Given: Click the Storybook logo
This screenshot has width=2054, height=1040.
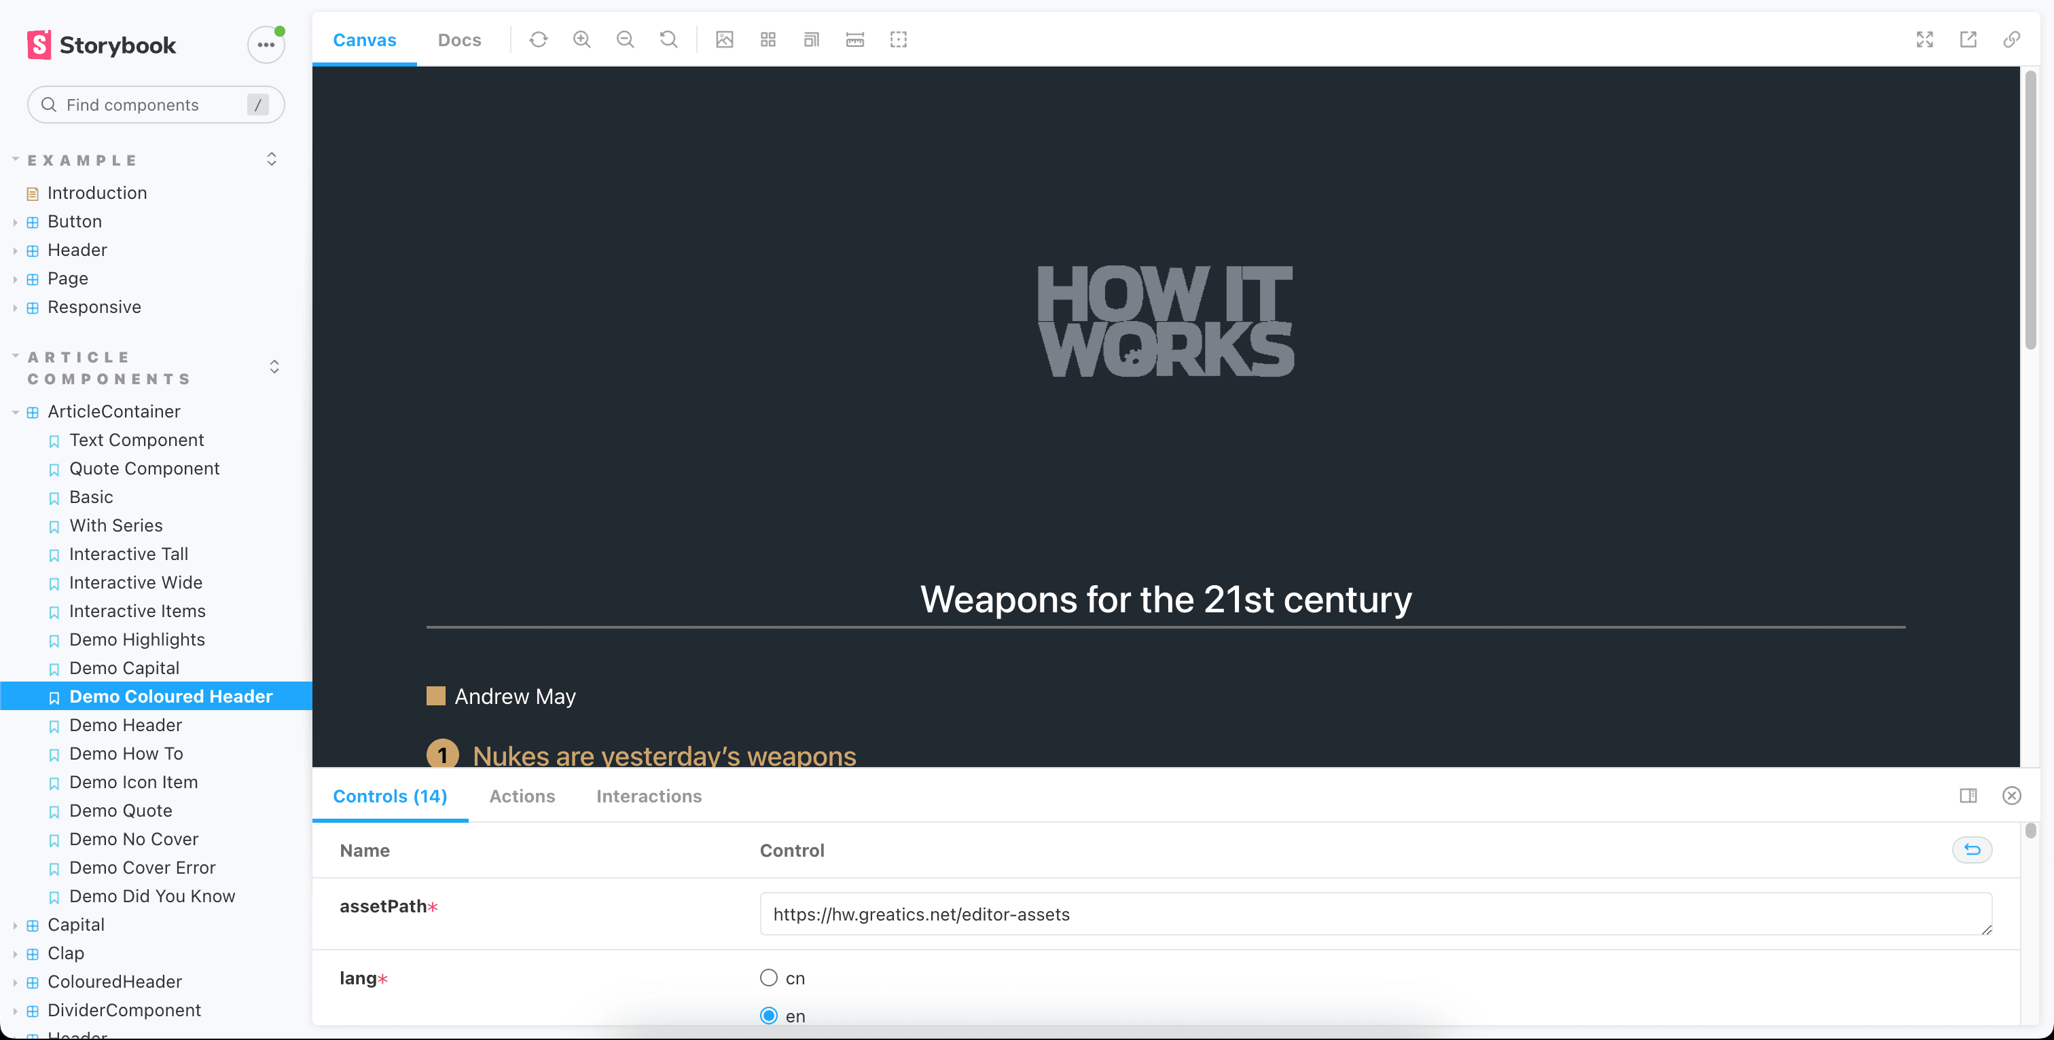Looking at the screenshot, I should pos(101,45).
